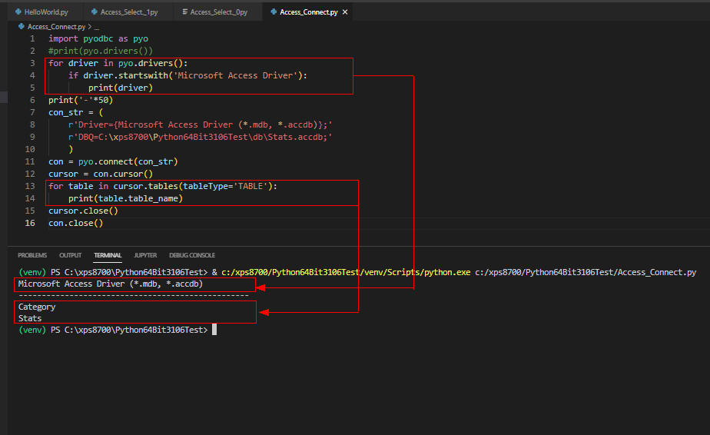
Task: Select the TERMINAL panel tab
Action: click(x=108, y=255)
